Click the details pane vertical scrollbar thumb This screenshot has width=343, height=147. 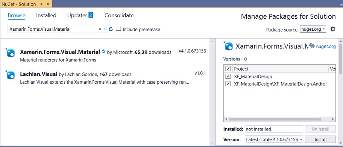[341, 58]
